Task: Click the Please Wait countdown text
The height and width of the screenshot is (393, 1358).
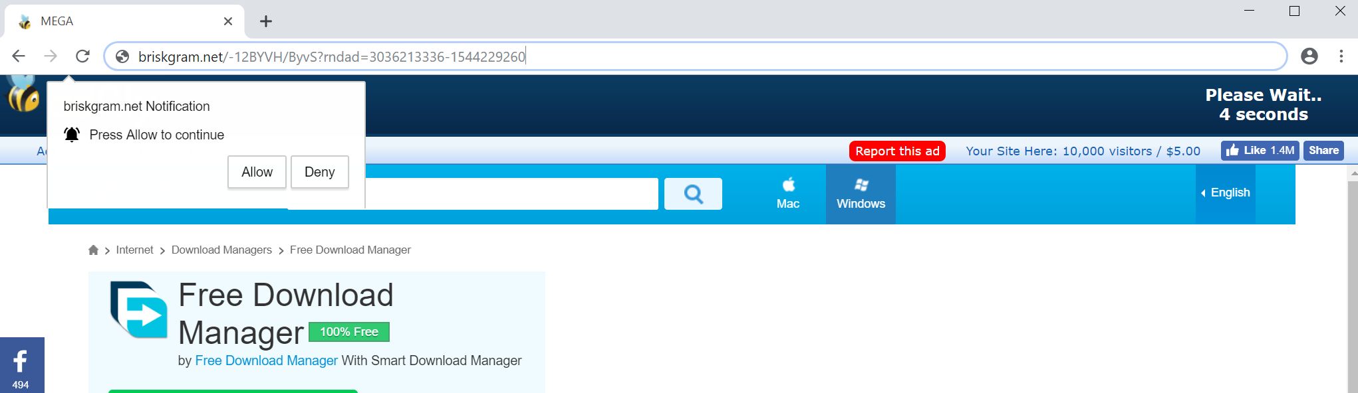Action: (x=1263, y=104)
